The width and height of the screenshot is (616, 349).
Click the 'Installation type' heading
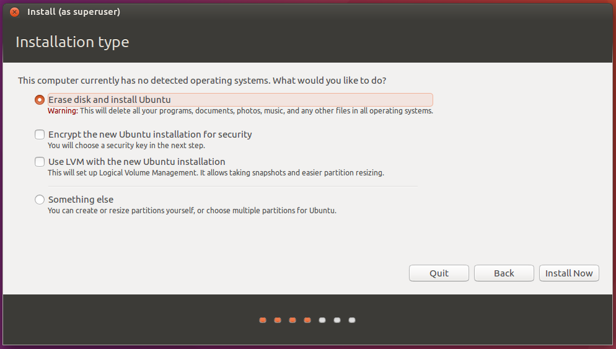coord(73,42)
